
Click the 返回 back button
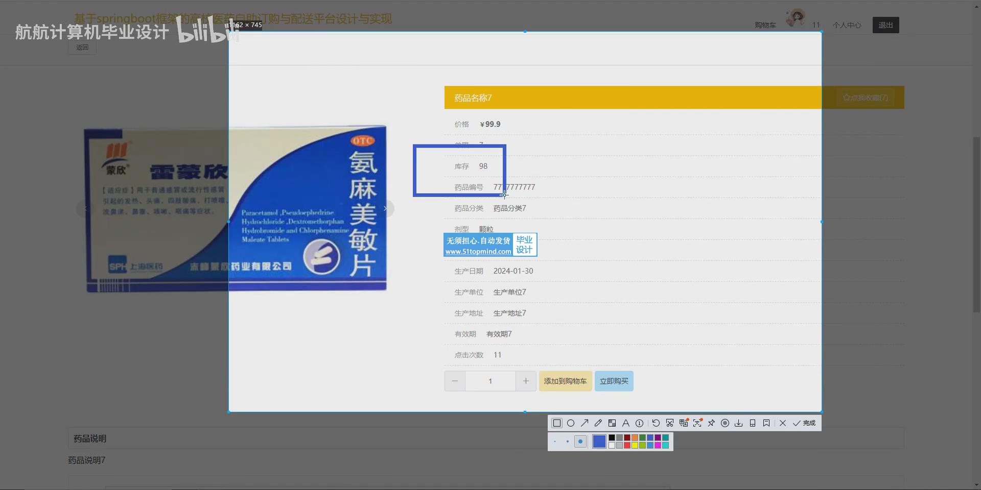pos(82,47)
